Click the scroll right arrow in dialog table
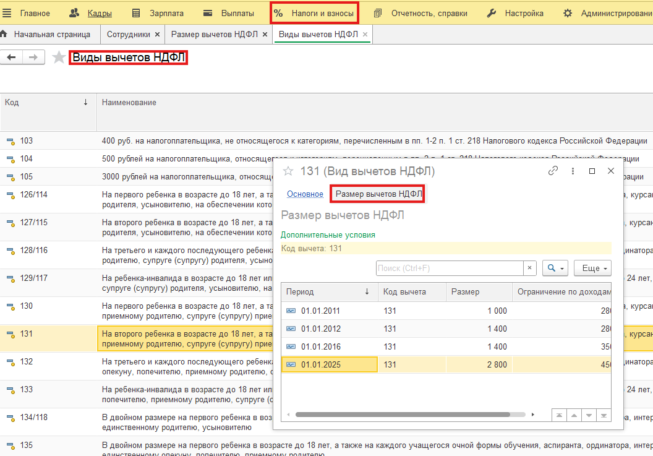The height and width of the screenshot is (456, 653). [x=532, y=415]
